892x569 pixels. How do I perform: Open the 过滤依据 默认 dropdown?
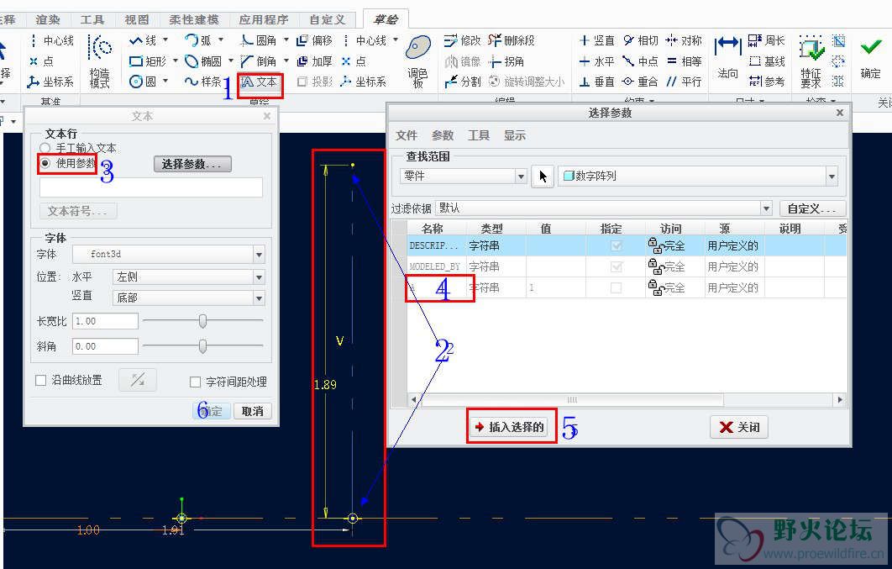click(766, 208)
